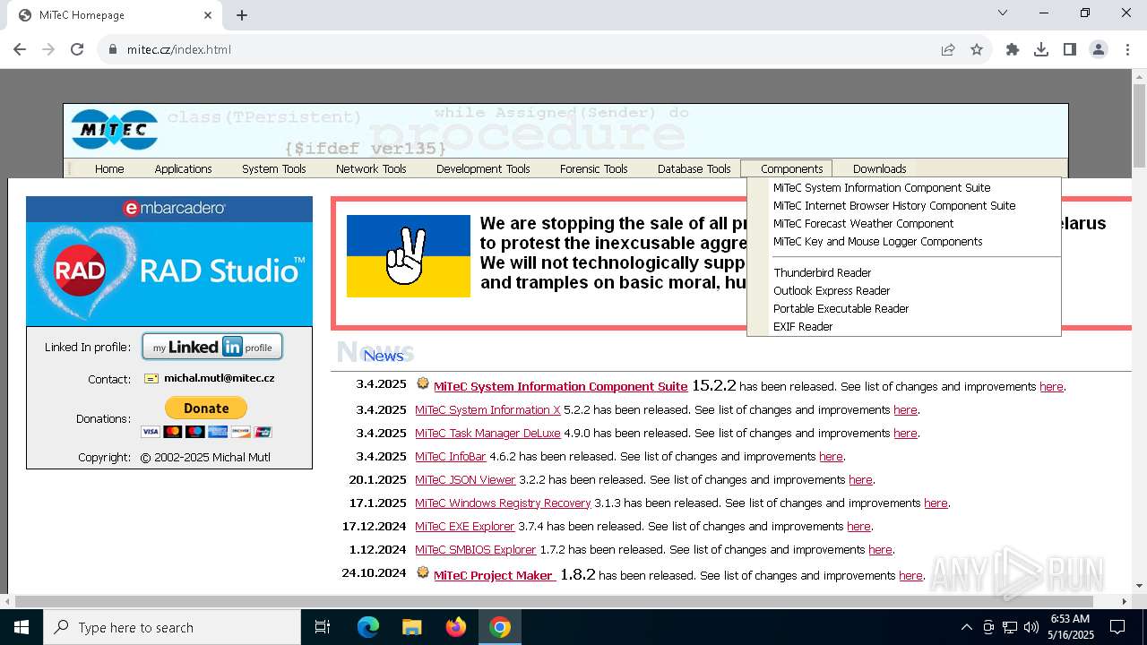Open MiTeC SMBIOS Explorer link
The height and width of the screenshot is (645, 1147).
[475, 550]
